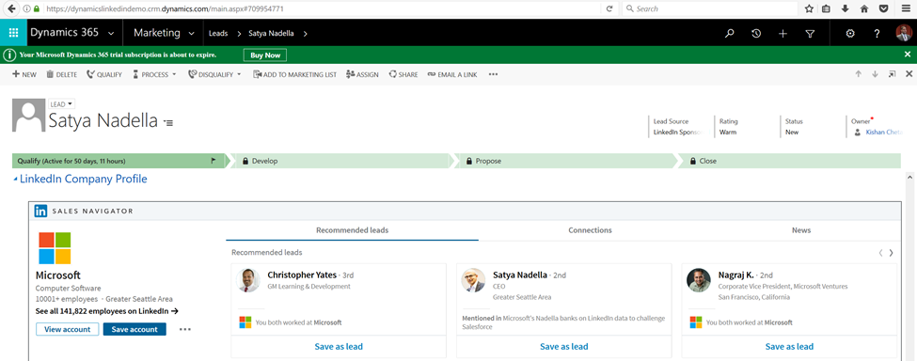
Task: Click Leads in the breadcrumb
Action: [218, 33]
